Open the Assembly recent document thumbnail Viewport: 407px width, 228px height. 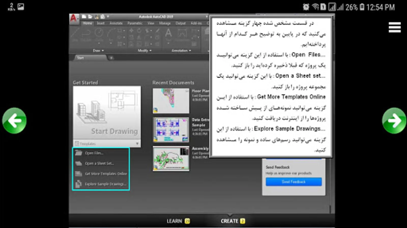click(x=171, y=158)
